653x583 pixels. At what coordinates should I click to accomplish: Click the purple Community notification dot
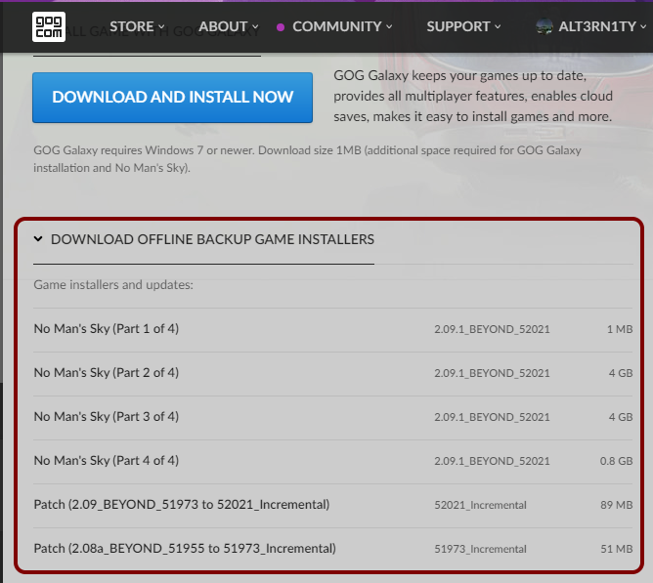(281, 27)
